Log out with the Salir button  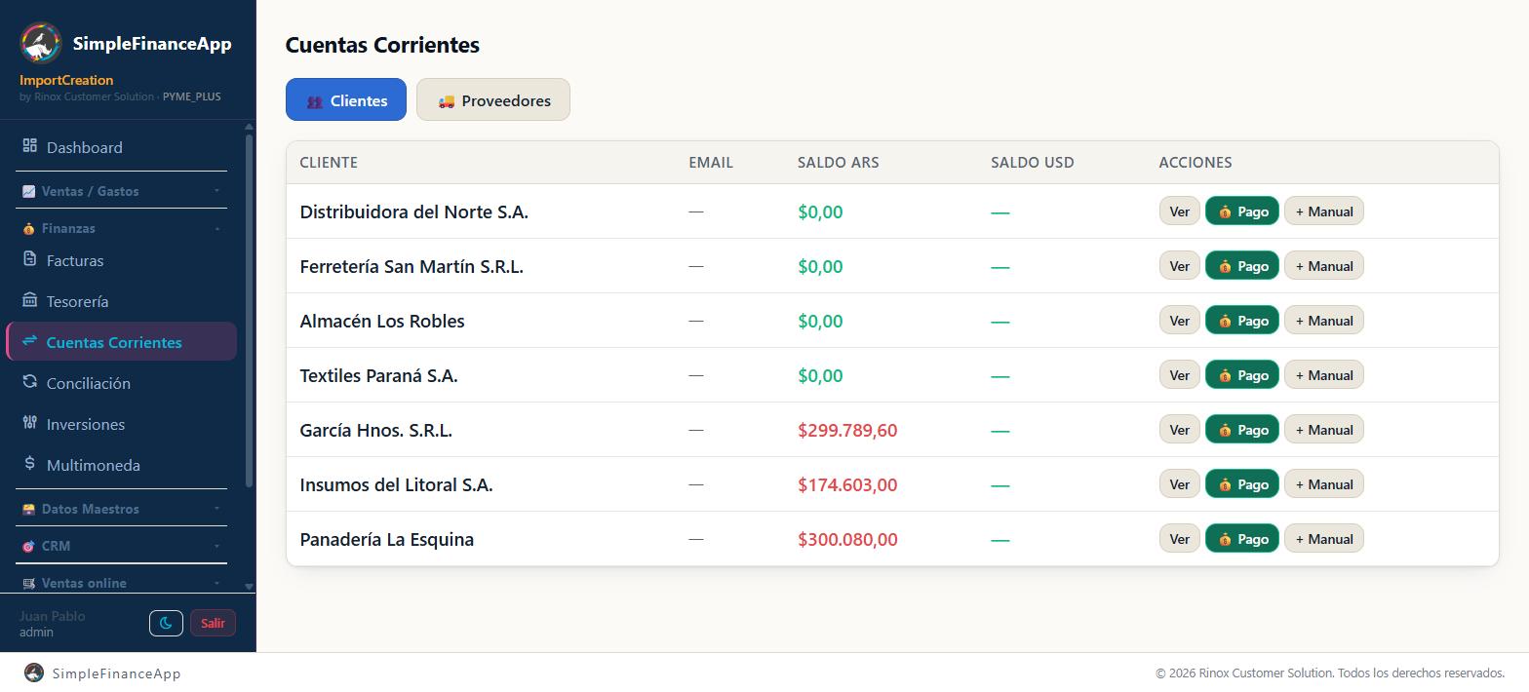pos(213,623)
